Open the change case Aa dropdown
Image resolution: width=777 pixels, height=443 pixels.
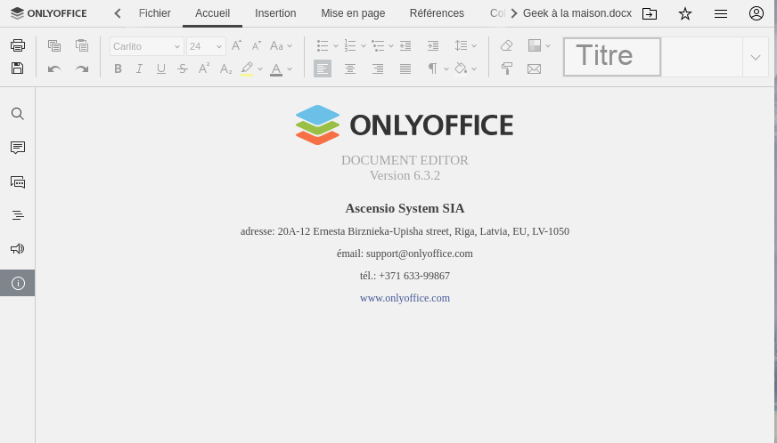pyautogui.click(x=281, y=45)
